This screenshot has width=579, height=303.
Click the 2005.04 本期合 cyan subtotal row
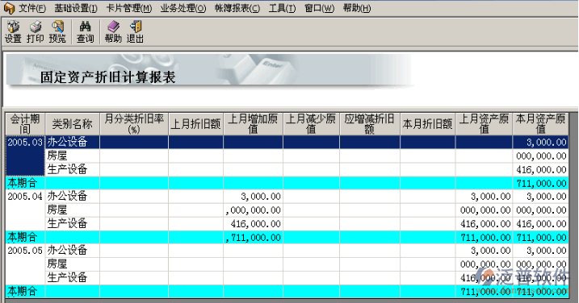[x=287, y=237]
